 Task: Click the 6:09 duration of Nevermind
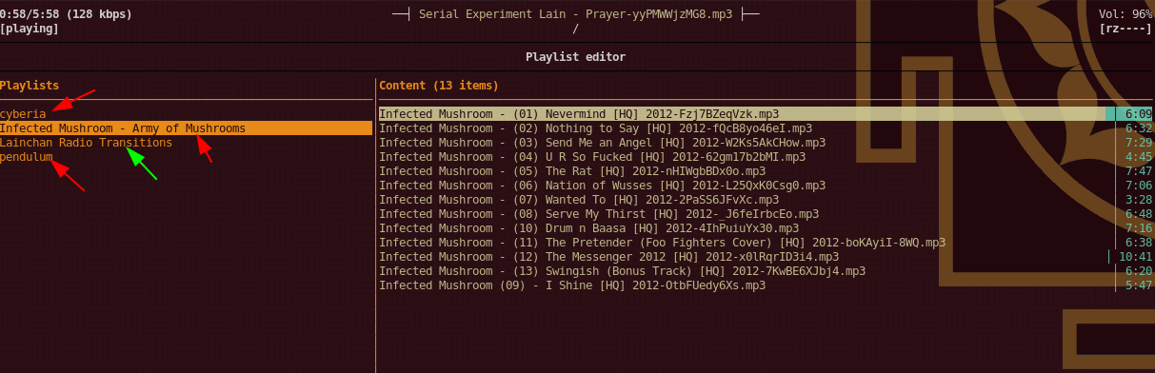point(1139,114)
